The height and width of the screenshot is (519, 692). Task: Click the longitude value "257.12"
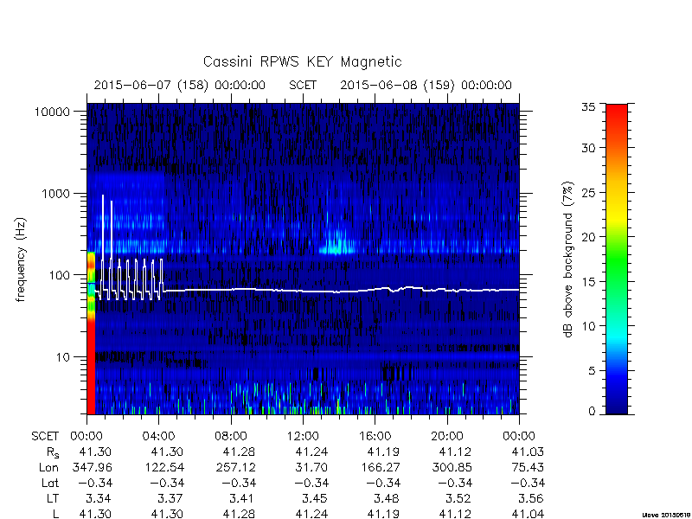pos(235,467)
